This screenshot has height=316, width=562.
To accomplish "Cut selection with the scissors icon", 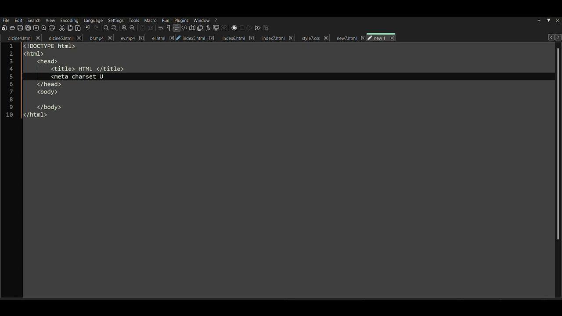I will point(62,28).
